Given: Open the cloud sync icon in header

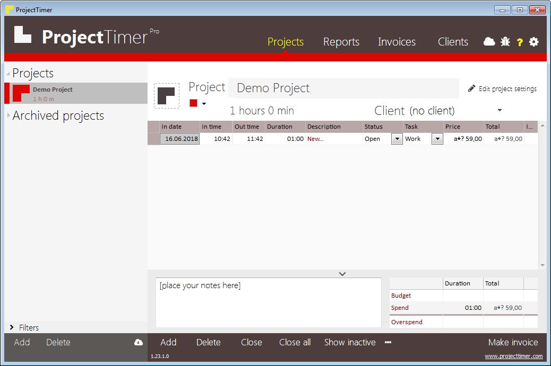Looking at the screenshot, I should pos(489,42).
